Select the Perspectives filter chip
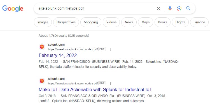The image size is (210, 106). point(66,22)
